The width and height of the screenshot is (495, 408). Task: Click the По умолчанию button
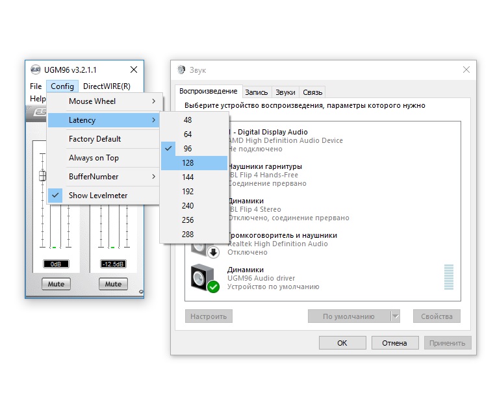coord(349,316)
